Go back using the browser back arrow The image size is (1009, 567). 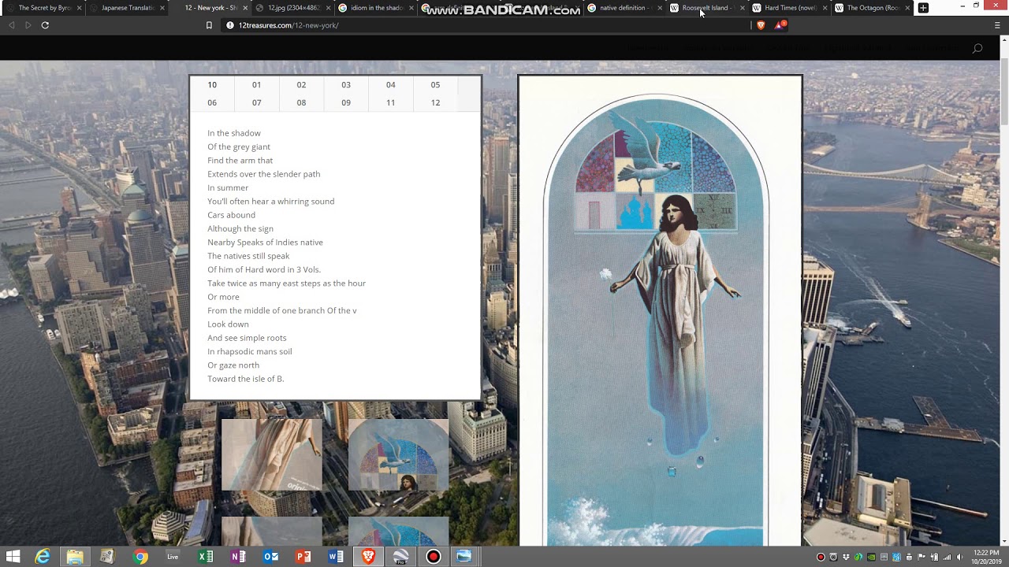[x=11, y=25]
